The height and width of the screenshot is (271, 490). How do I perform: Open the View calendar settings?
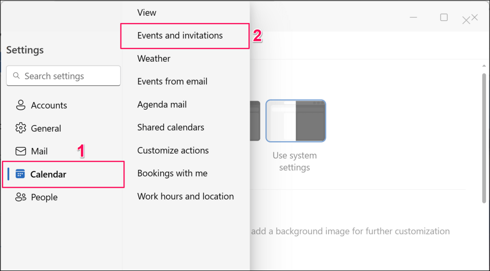(147, 12)
